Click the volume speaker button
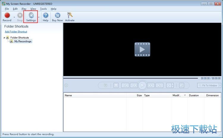 [x=169, y=85]
